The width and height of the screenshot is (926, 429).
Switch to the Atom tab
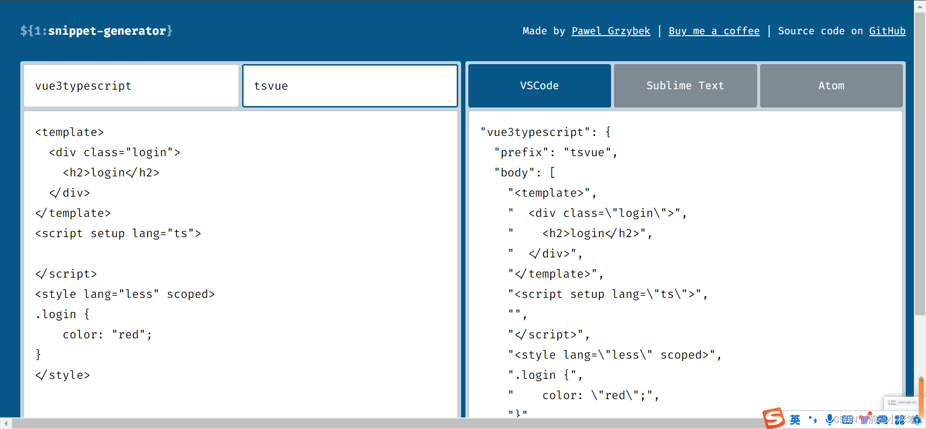831,86
